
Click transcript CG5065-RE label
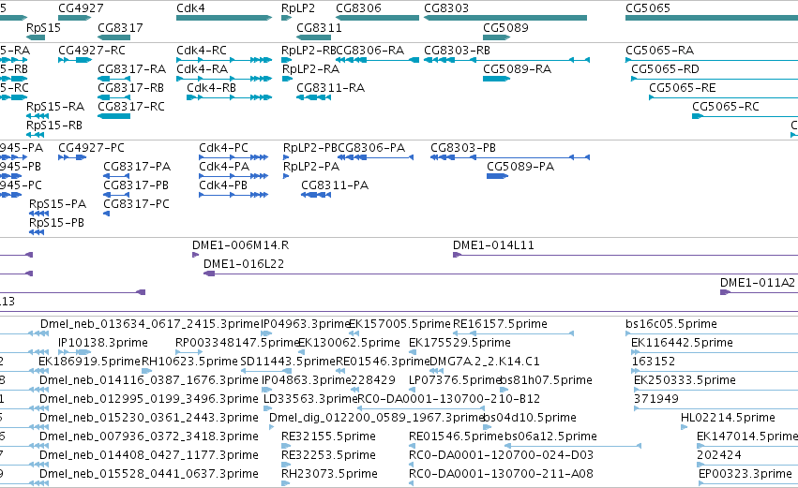point(683,88)
